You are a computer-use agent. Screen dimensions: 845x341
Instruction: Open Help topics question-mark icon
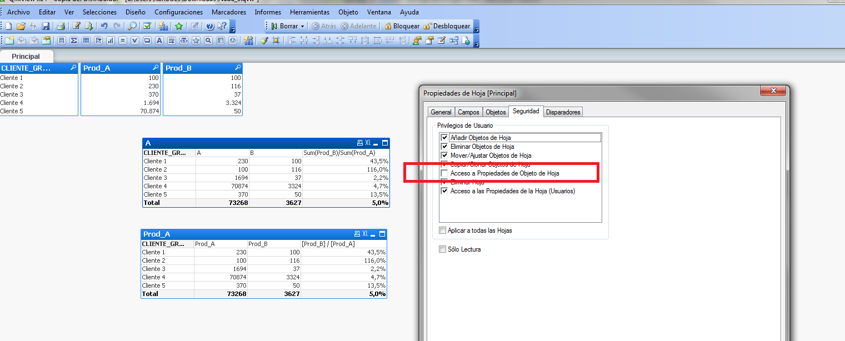point(209,26)
